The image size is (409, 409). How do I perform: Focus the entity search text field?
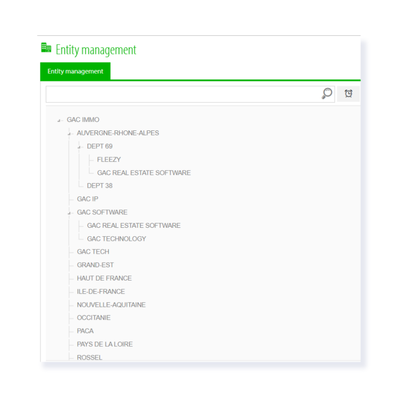click(x=184, y=94)
